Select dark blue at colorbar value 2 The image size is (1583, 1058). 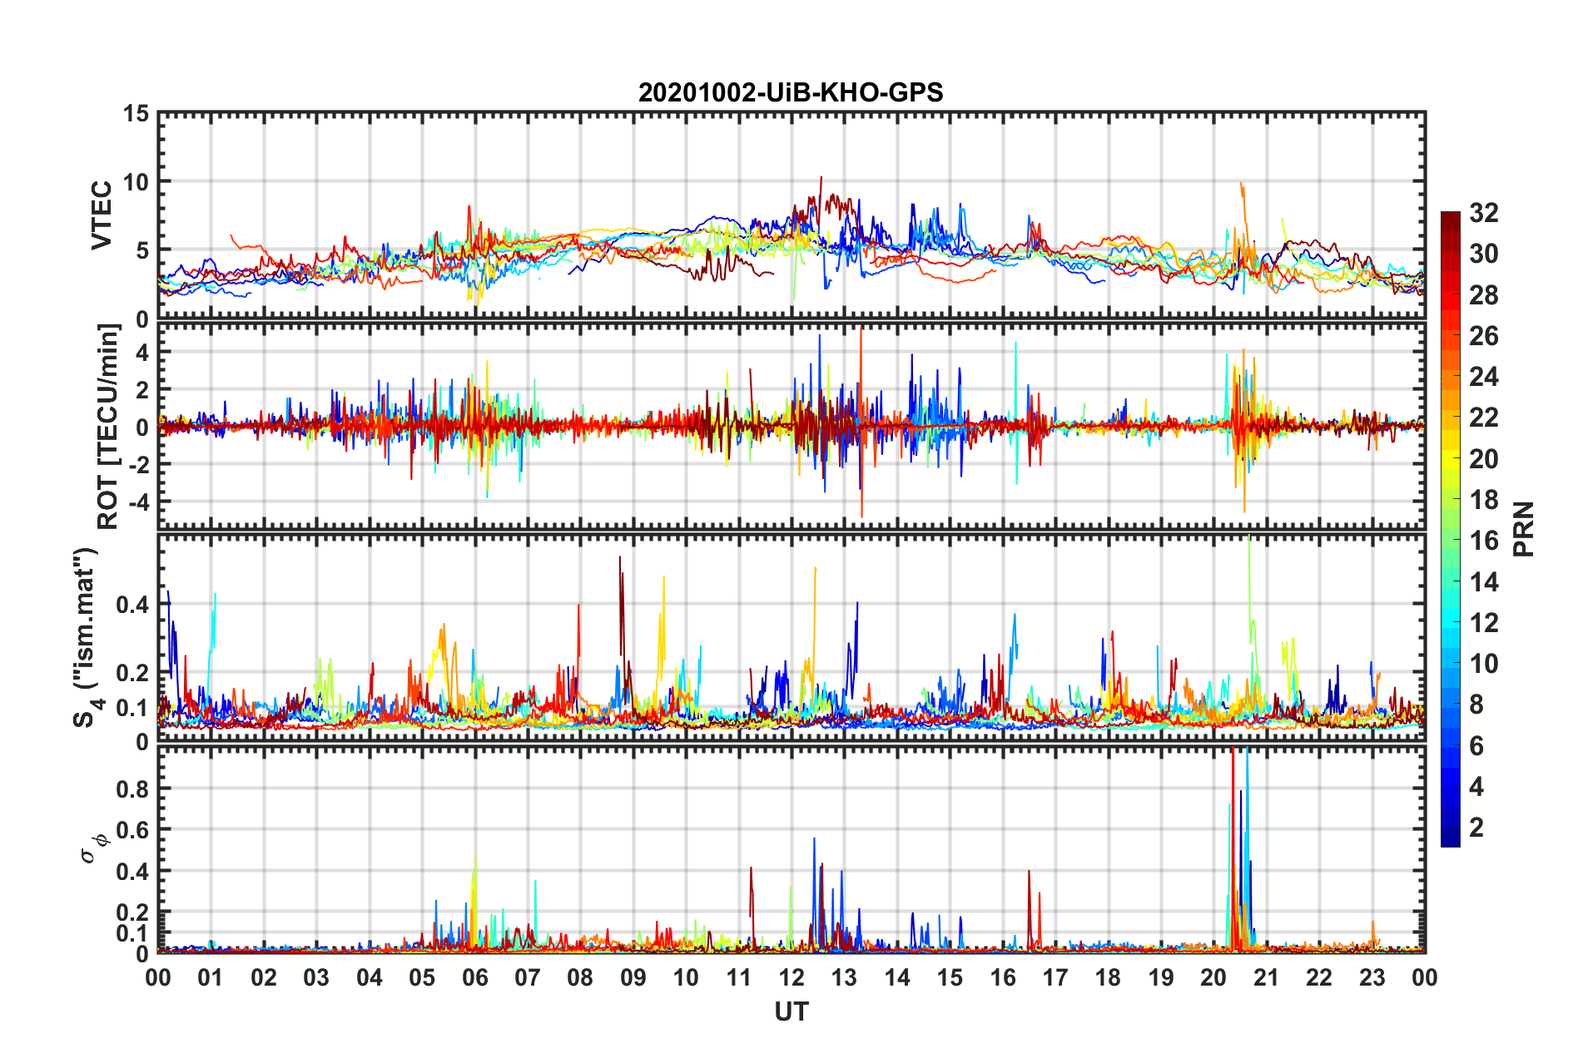pos(1450,828)
